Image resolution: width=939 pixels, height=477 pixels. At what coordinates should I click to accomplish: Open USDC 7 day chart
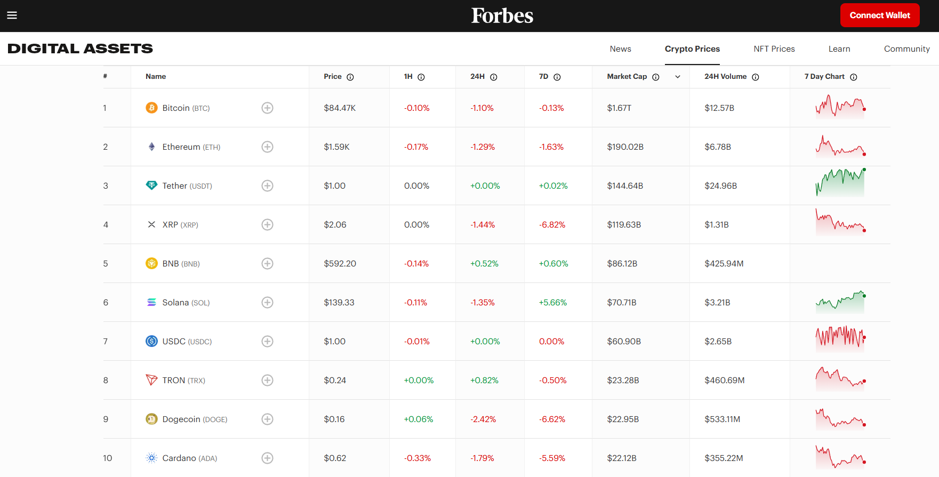(x=840, y=339)
